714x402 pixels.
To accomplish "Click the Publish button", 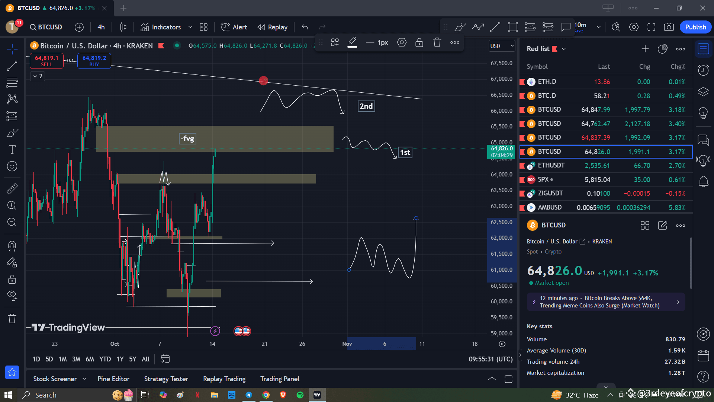I will coord(695,27).
